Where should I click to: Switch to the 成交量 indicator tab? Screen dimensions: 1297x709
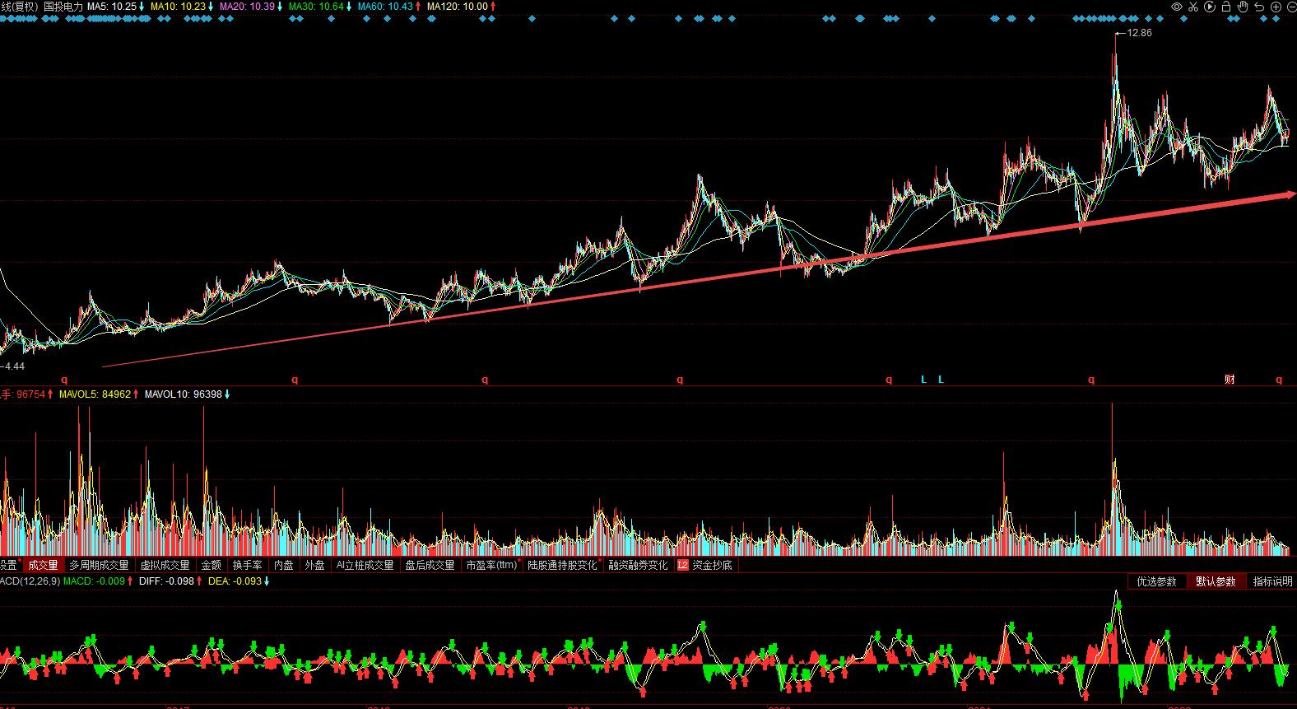(43, 566)
